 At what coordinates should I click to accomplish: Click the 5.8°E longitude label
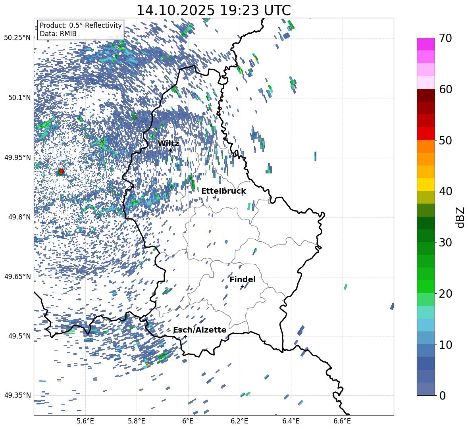(x=137, y=421)
